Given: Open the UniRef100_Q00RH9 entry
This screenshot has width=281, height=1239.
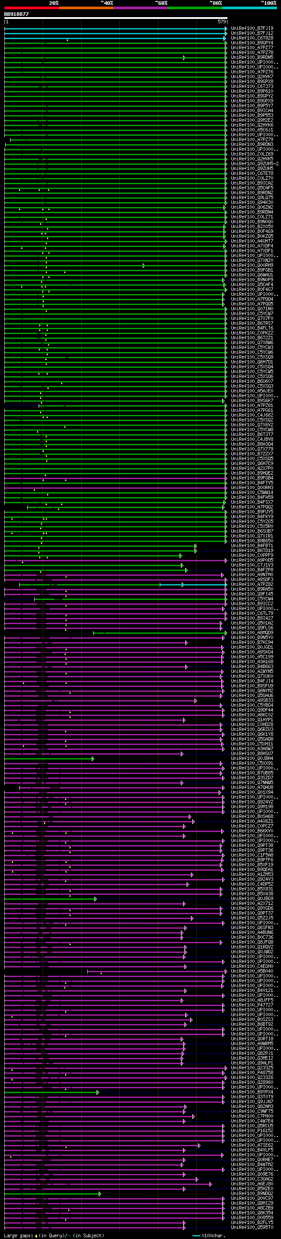Looking at the screenshot, I should pyautogui.click(x=252, y=265).
